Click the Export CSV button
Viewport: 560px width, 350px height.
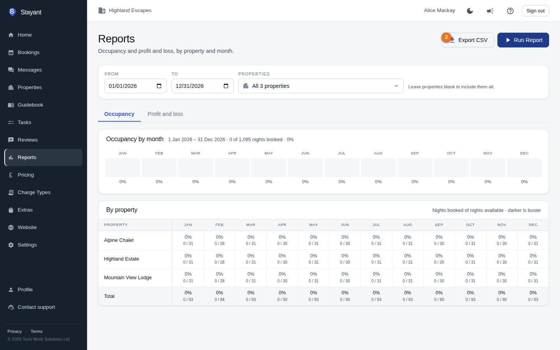pyautogui.click(x=468, y=40)
